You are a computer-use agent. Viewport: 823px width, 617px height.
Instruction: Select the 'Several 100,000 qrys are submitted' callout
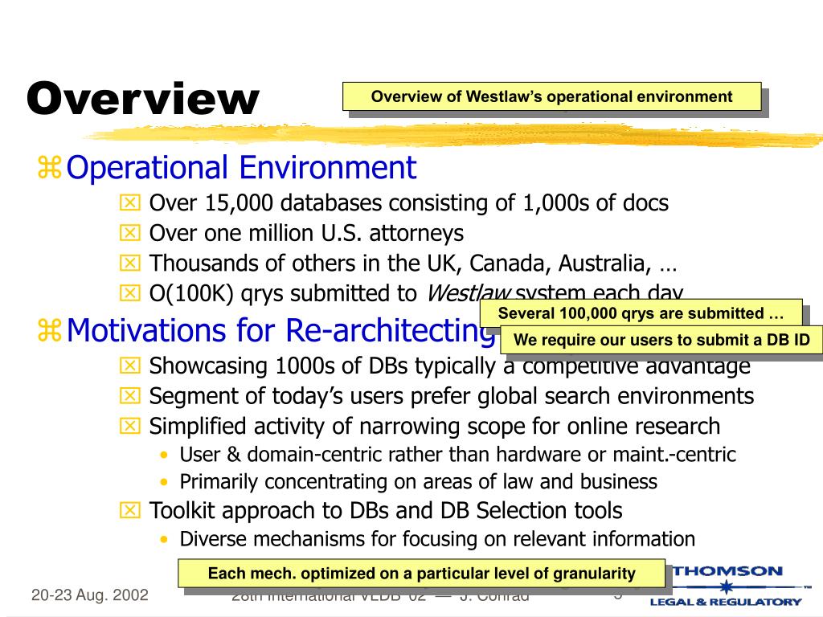point(641,313)
